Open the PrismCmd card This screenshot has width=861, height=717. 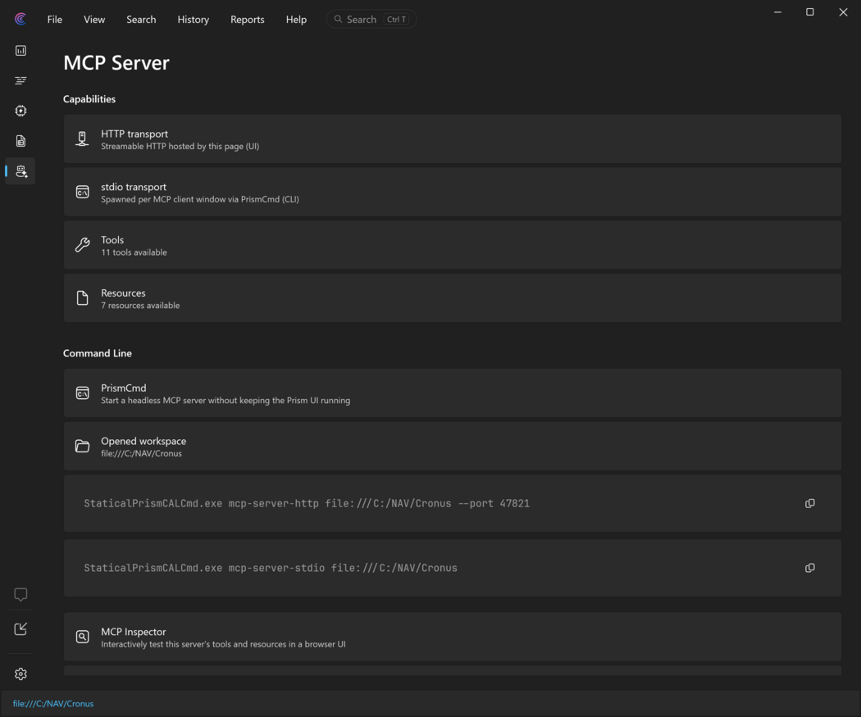(x=453, y=393)
